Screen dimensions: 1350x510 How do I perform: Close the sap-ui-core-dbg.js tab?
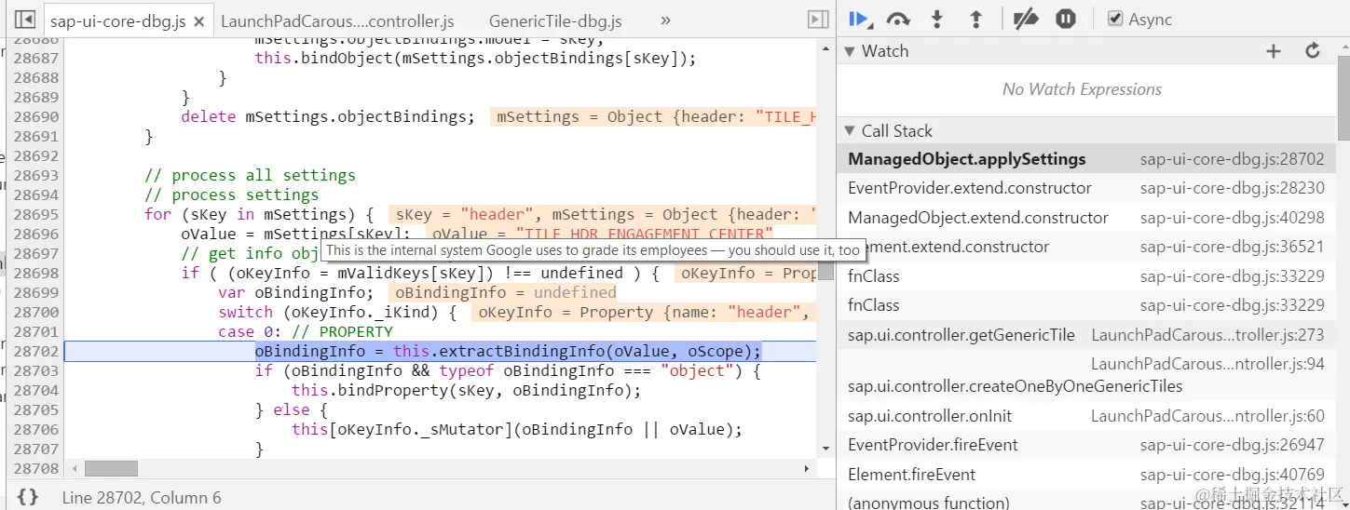(198, 20)
